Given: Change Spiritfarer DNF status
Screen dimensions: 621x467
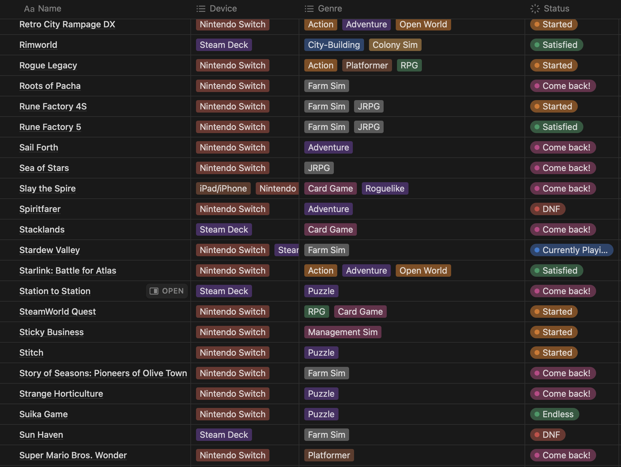Looking at the screenshot, I should coord(548,209).
